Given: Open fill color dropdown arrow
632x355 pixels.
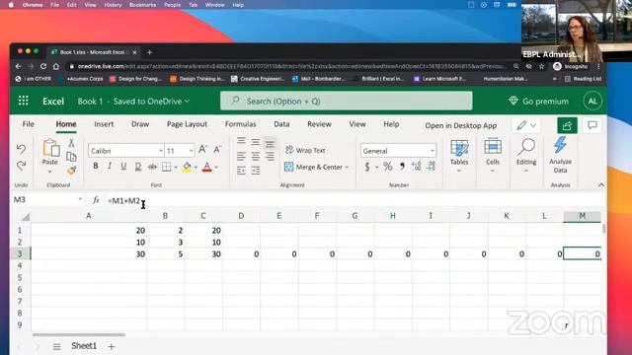Looking at the screenshot, I should 196,167.
